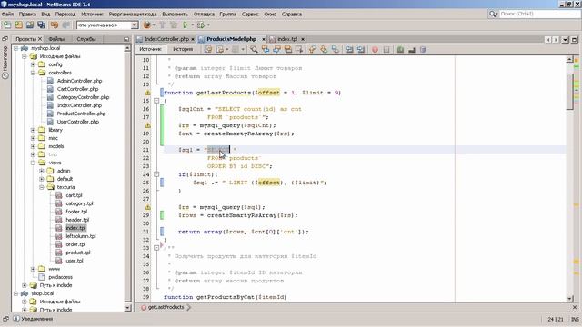Expand the config folder node
The width and height of the screenshot is (582, 327).
click(x=33, y=64)
